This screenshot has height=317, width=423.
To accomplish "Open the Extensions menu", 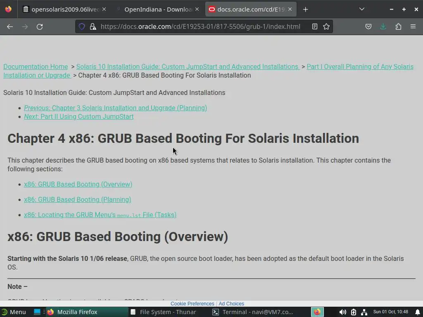I will coord(398,26).
